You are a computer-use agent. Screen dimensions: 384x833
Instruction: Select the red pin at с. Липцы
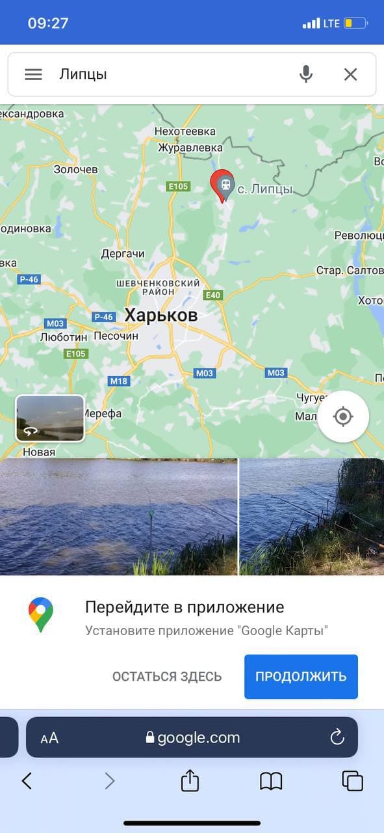coord(222,186)
